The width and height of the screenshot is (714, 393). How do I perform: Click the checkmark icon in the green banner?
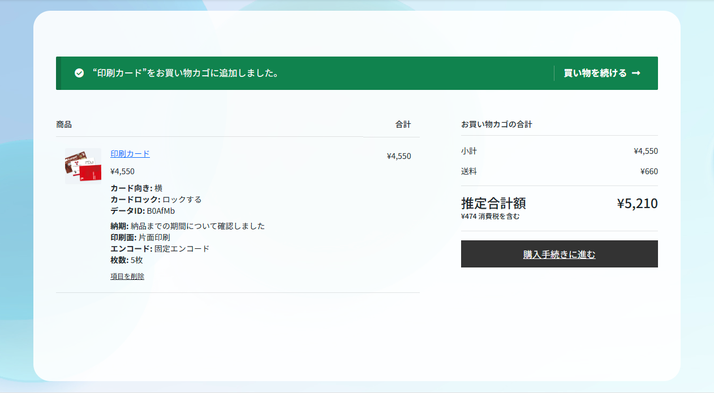pyautogui.click(x=78, y=73)
